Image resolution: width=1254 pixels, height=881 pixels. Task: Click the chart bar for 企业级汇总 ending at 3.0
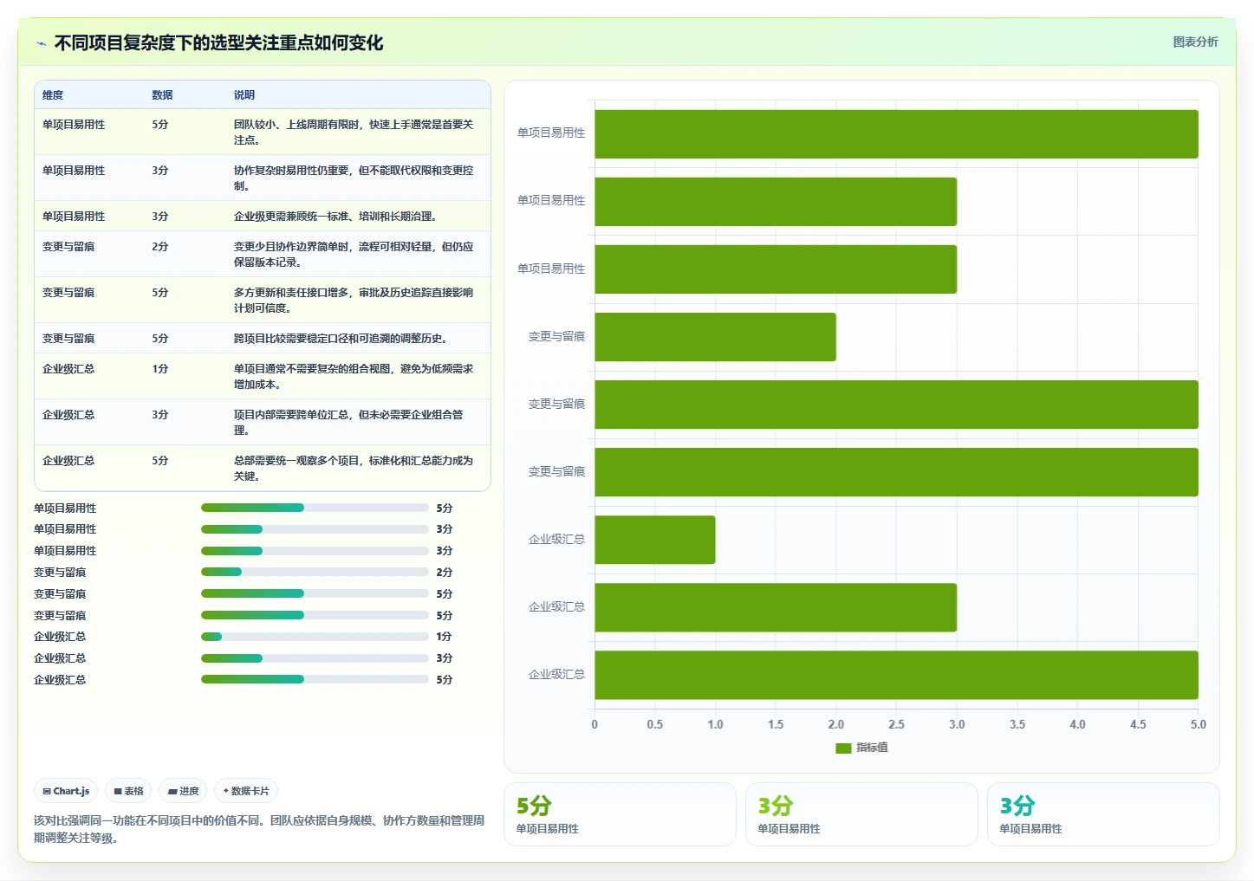pyautogui.click(x=776, y=607)
